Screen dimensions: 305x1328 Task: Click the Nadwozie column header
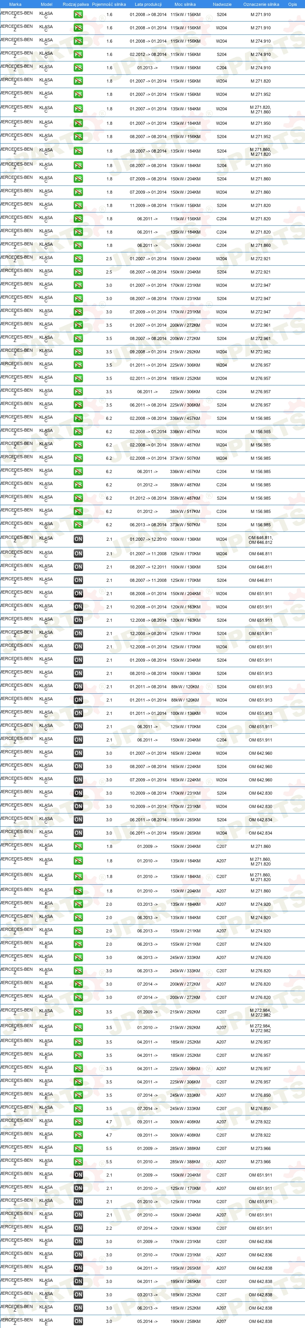click(222, 4)
